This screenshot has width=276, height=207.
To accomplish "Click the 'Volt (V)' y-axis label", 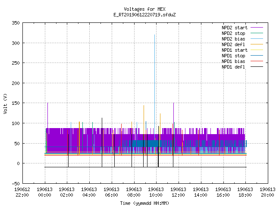I will click(x=5, y=103).
